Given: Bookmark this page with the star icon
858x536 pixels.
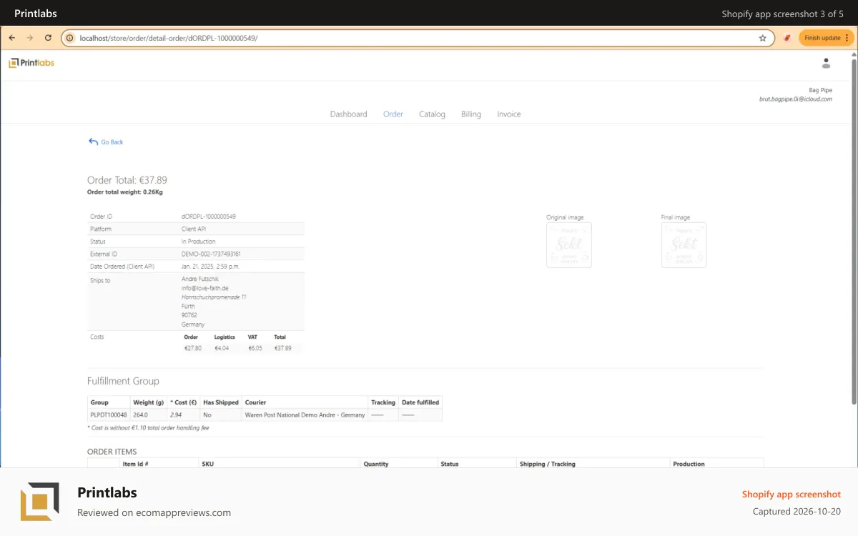Looking at the screenshot, I should click(763, 38).
